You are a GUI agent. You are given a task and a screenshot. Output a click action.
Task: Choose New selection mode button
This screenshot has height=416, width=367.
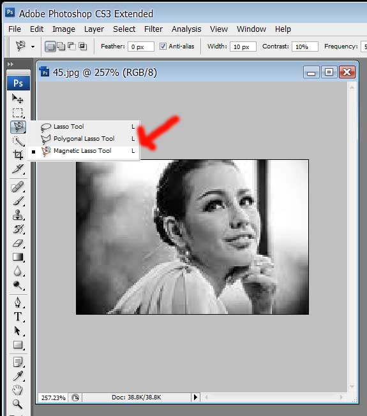pyautogui.click(x=50, y=47)
